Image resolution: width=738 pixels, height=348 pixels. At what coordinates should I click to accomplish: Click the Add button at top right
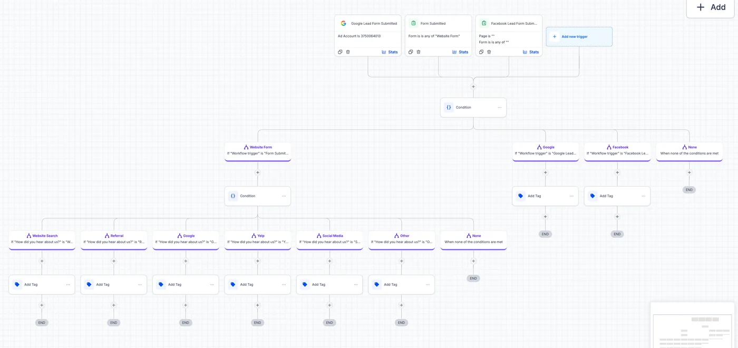pos(711,7)
